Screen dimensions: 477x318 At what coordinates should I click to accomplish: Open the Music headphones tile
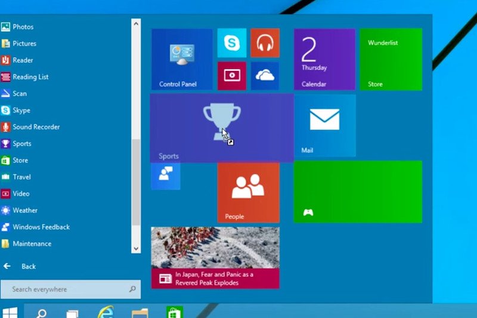265,43
